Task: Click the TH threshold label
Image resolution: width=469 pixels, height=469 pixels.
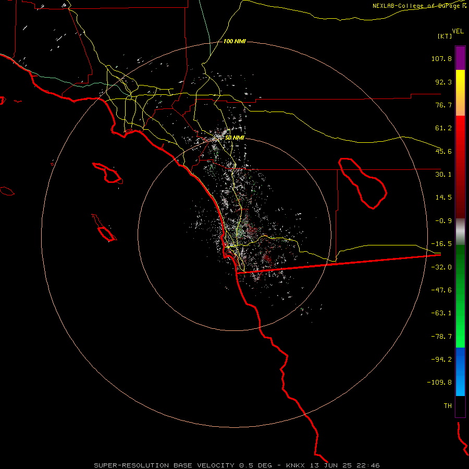Action: (x=448, y=406)
